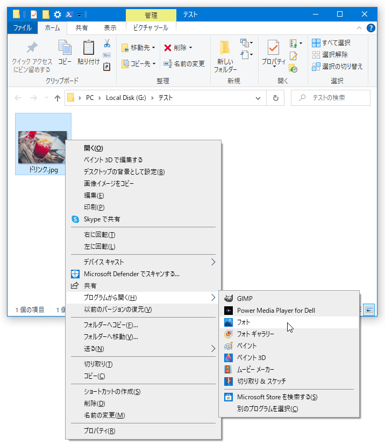Click the red X Delete icon
Viewport: 385px width, 446px height.
(168, 48)
